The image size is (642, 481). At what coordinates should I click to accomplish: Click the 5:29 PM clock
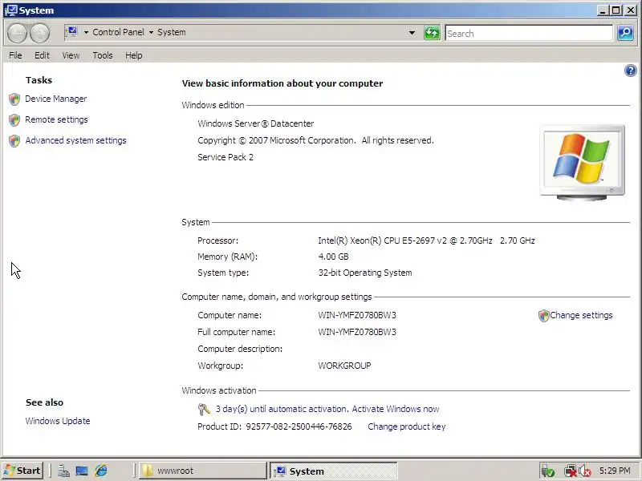(x=615, y=471)
